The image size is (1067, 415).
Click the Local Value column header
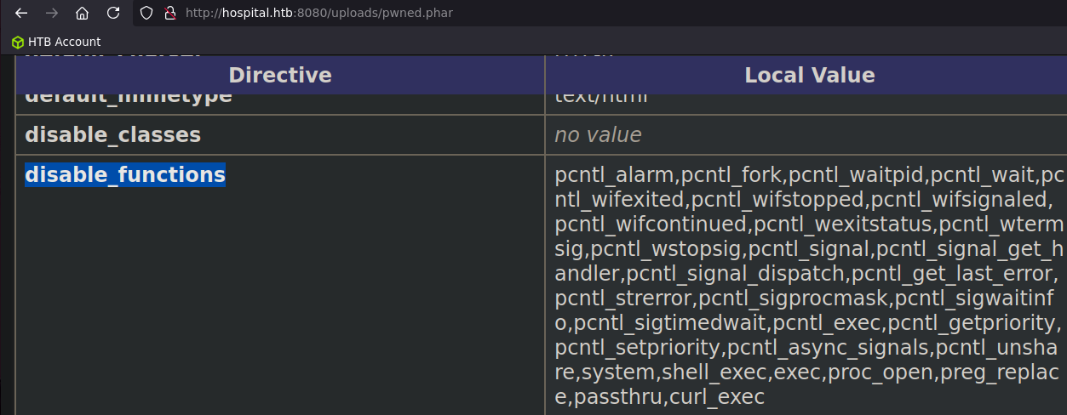pos(810,75)
